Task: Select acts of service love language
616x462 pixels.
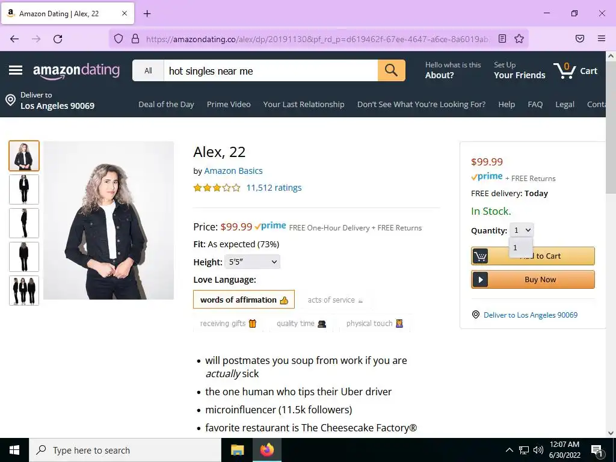Action: click(x=335, y=300)
